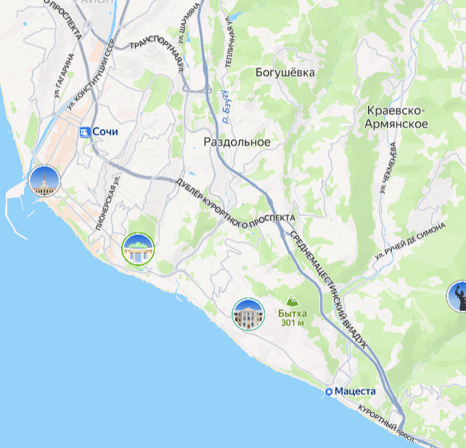The width and height of the screenshot is (466, 448).
Task: Click the Мацеста station circle marker
Action: pos(329,392)
